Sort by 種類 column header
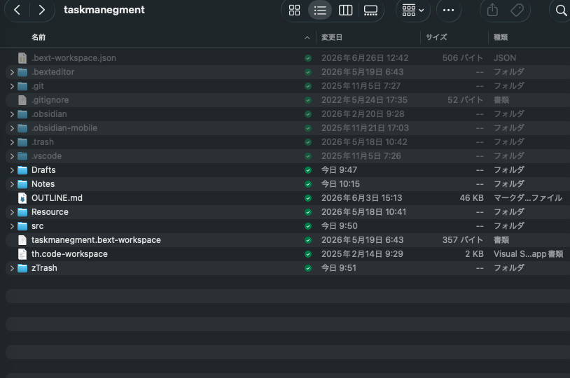This screenshot has height=378, width=570. pyautogui.click(x=501, y=37)
